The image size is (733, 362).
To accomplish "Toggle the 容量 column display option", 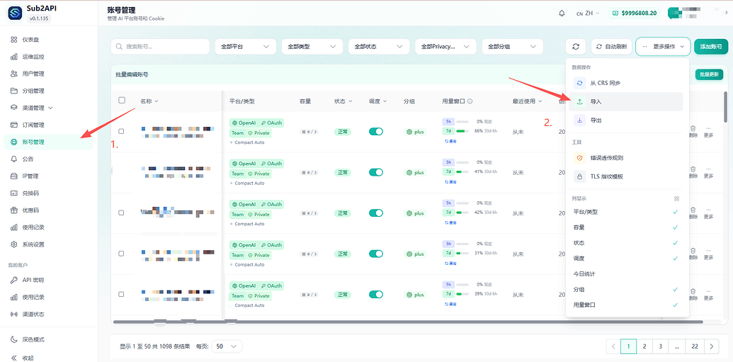I will click(626, 227).
